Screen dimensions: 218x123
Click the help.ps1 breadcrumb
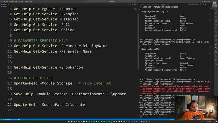point(4,7)
